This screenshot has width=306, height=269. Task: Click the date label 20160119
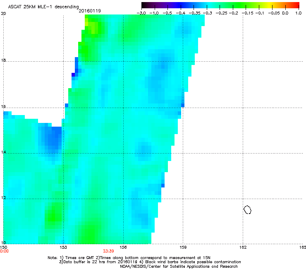[90, 11]
